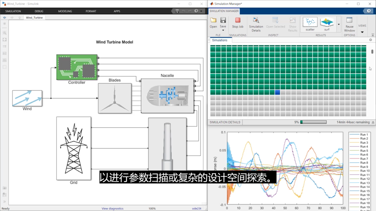376x211 pixels.
Task: Click the save icon in Simulink quick access
Action: (177, 11)
